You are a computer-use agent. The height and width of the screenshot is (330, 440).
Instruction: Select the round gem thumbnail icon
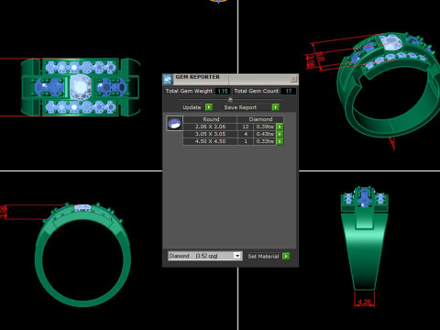tap(175, 124)
